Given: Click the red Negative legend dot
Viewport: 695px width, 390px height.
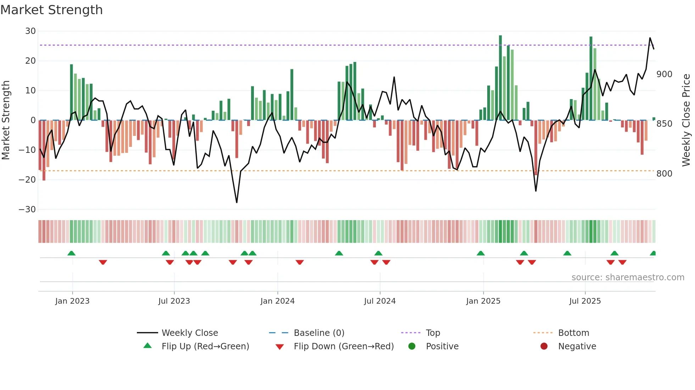Looking at the screenshot, I should 544,346.
